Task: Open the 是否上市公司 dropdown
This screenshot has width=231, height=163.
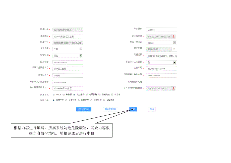Action: tap(161, 43)
